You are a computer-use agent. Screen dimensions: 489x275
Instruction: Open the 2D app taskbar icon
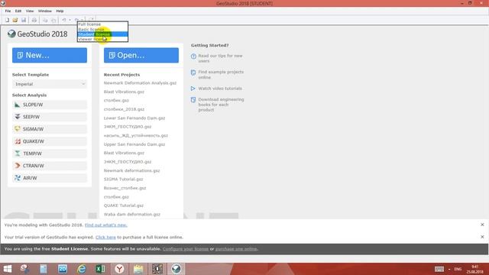(x=63, y=269)
